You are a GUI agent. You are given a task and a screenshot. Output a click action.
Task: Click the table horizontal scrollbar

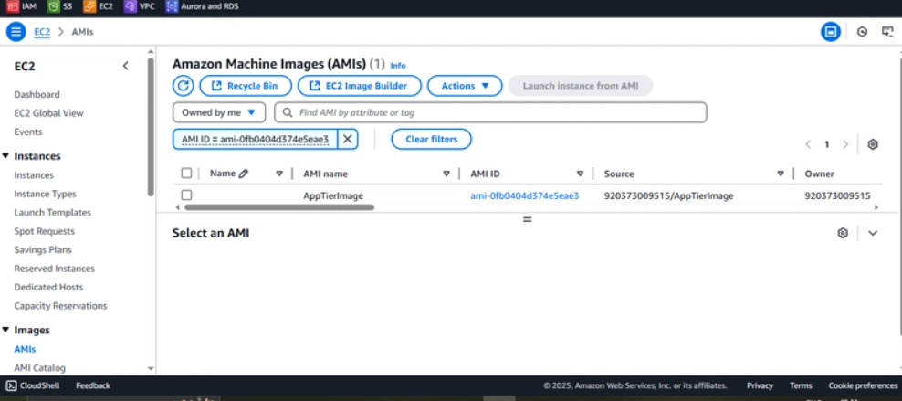(x=279, y=207)
